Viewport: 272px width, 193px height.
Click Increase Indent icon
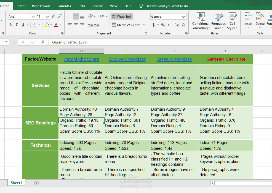pos(97,25)
